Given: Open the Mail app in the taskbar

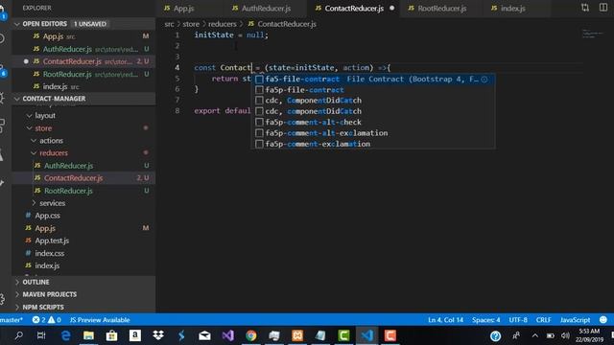Looking at the screenshot, I should click(204, 335).
